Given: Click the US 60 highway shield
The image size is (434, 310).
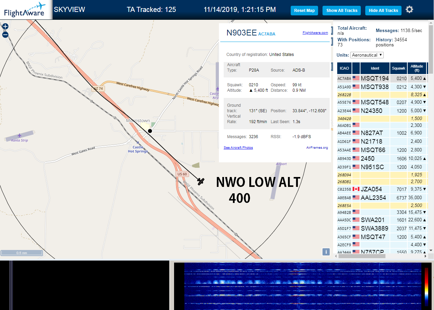Looking at the screenshot, I should (x=182, y=174).
